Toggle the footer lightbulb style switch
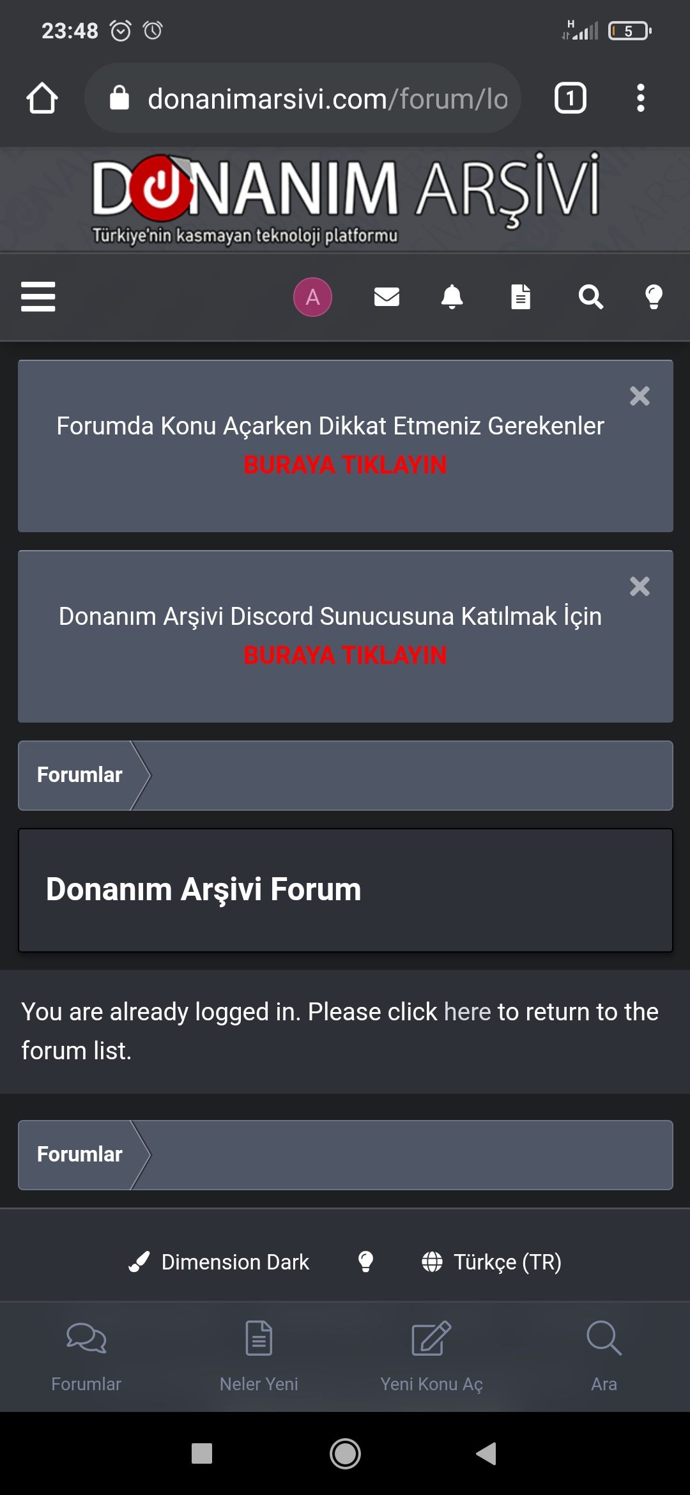 click(x=365, y=1262)
